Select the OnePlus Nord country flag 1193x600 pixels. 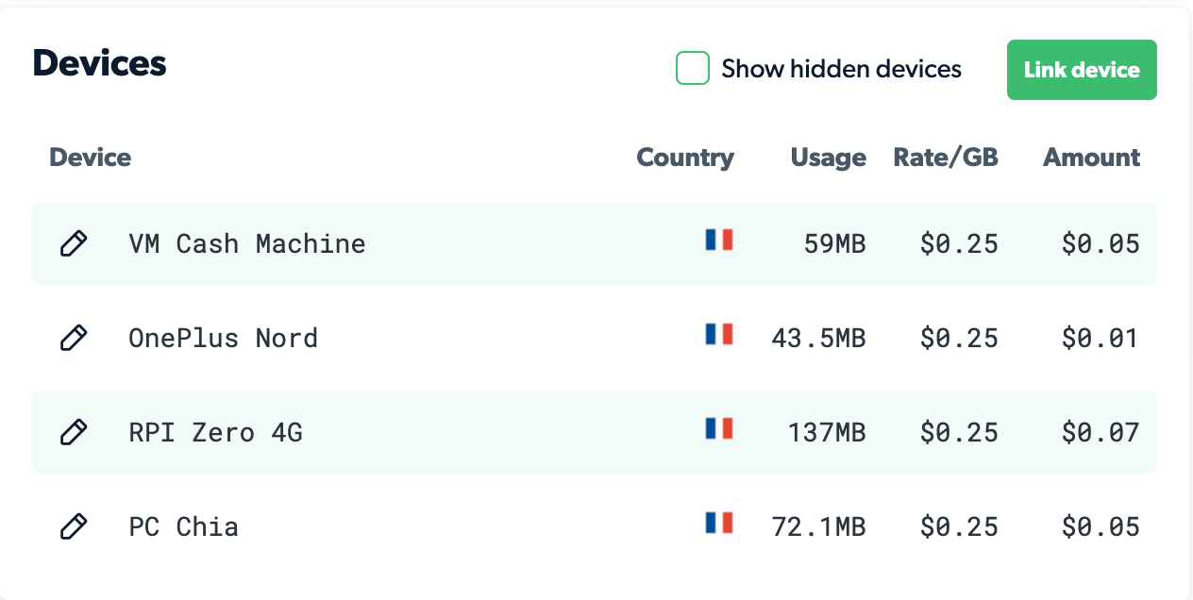719,334
